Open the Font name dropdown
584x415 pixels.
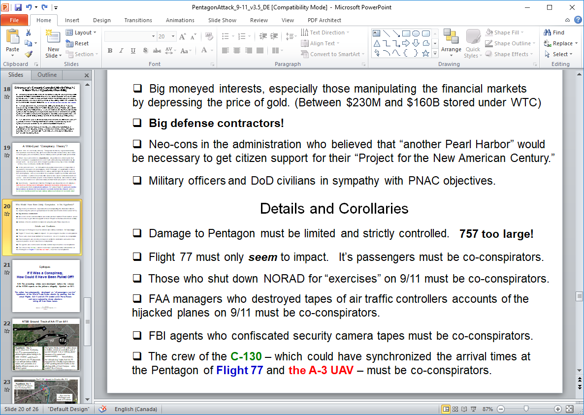coord(153,36)
